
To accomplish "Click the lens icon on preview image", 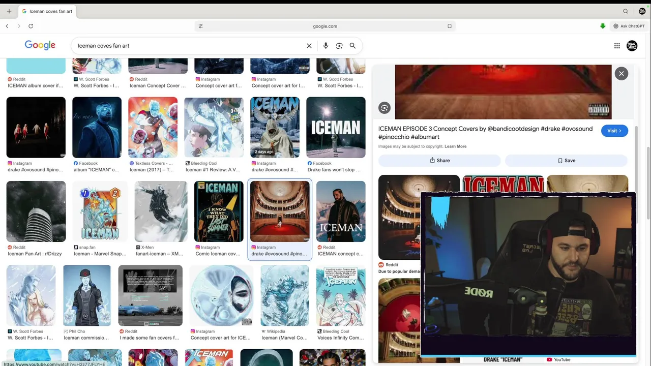I will click(x=384, y=108).
